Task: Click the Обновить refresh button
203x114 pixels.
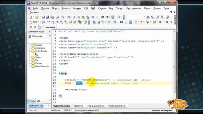Action: (35, 36)
